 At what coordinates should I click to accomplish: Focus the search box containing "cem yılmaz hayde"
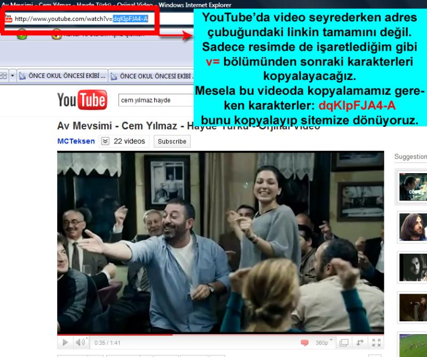[156, 100]
